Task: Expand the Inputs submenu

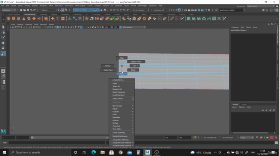Action: 122,109
